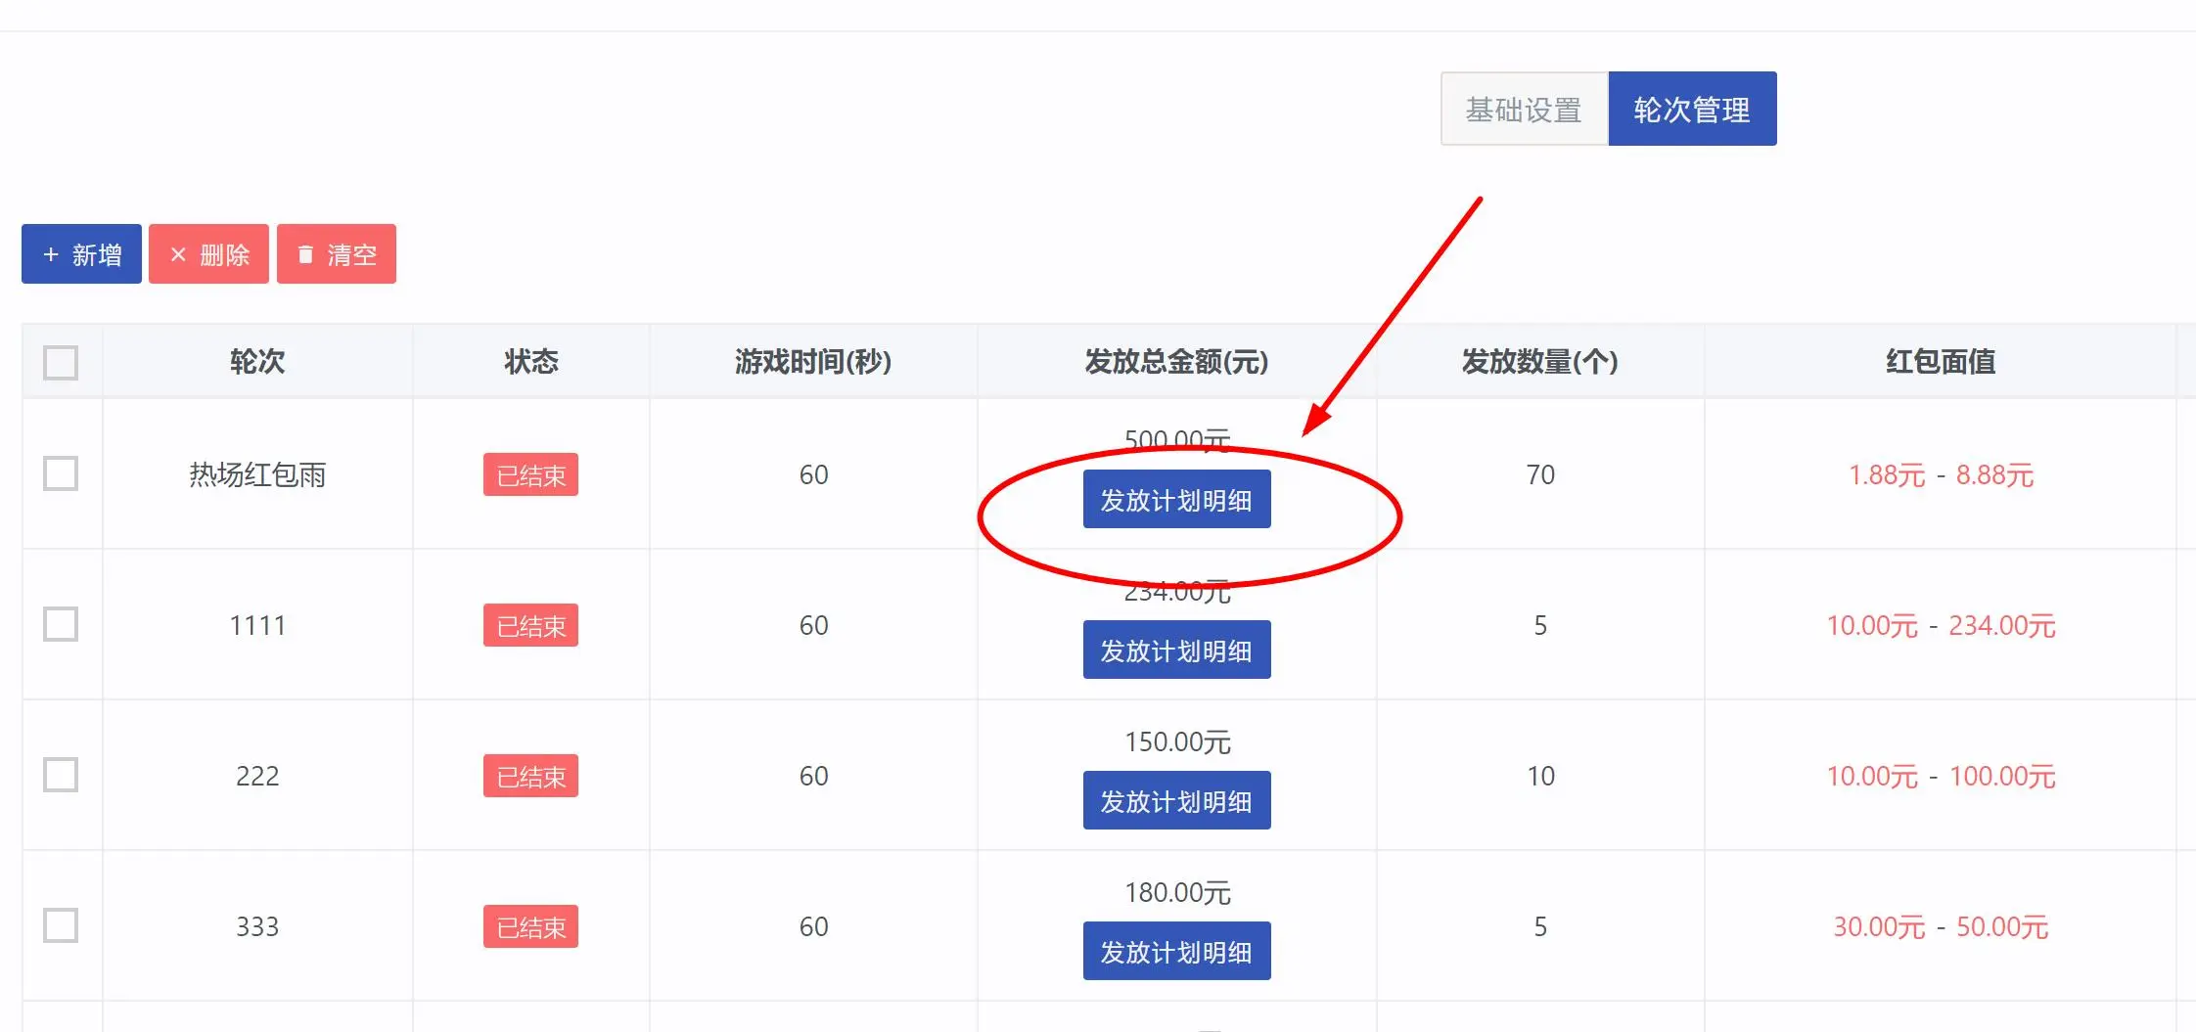This screenshot has height=1032, width=2196.
Task: Click the plus icon on 新增 button
Action: pos(51,254)
